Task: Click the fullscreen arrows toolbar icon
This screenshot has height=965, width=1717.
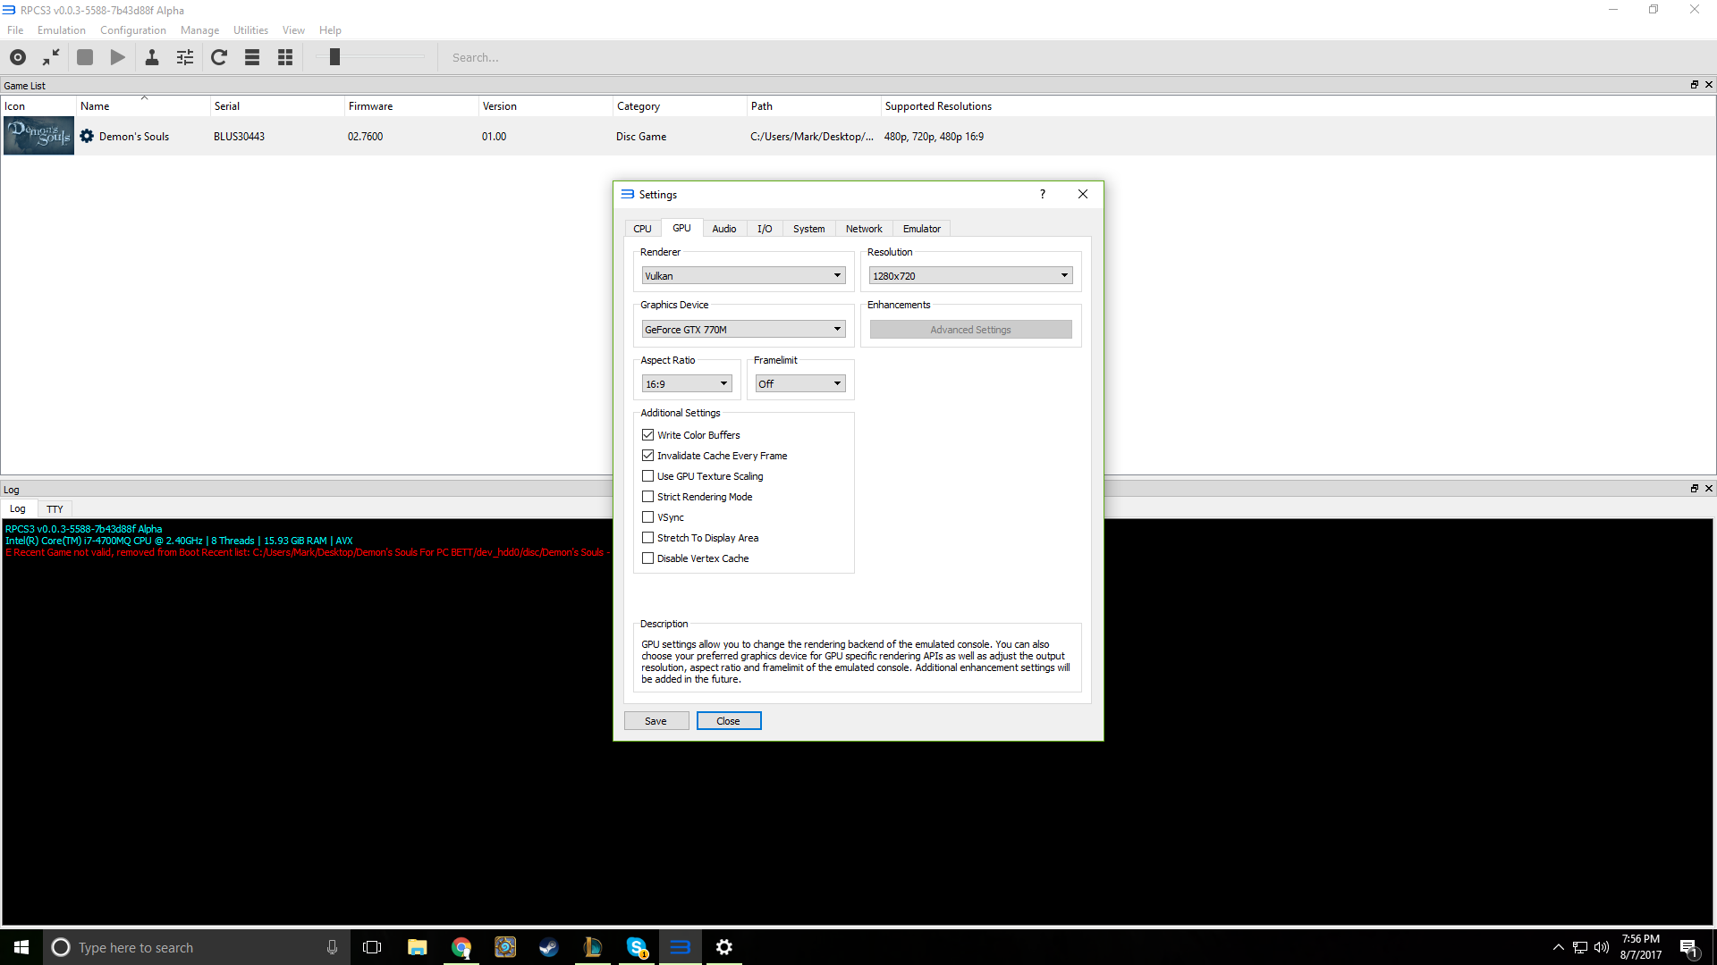Action: 51,57
